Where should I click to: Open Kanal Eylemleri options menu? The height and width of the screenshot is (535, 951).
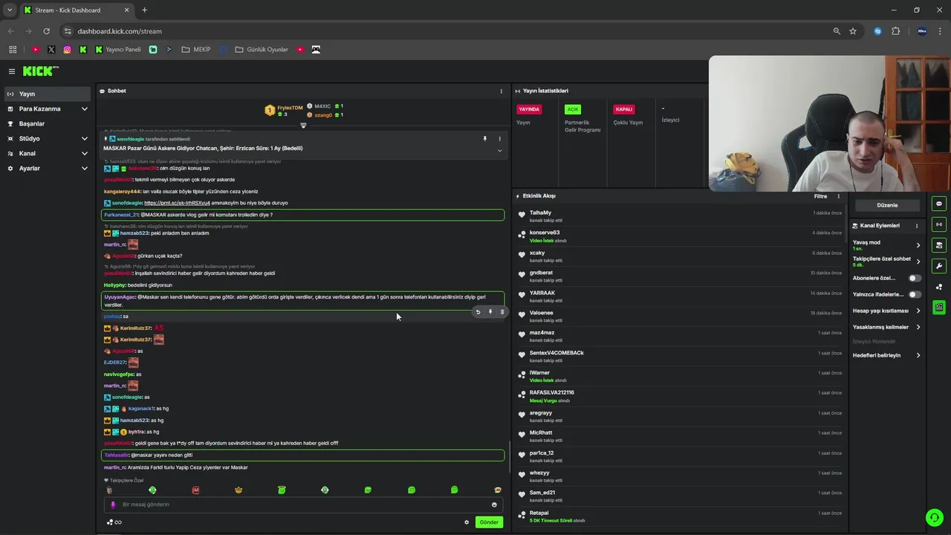[917, 226]
